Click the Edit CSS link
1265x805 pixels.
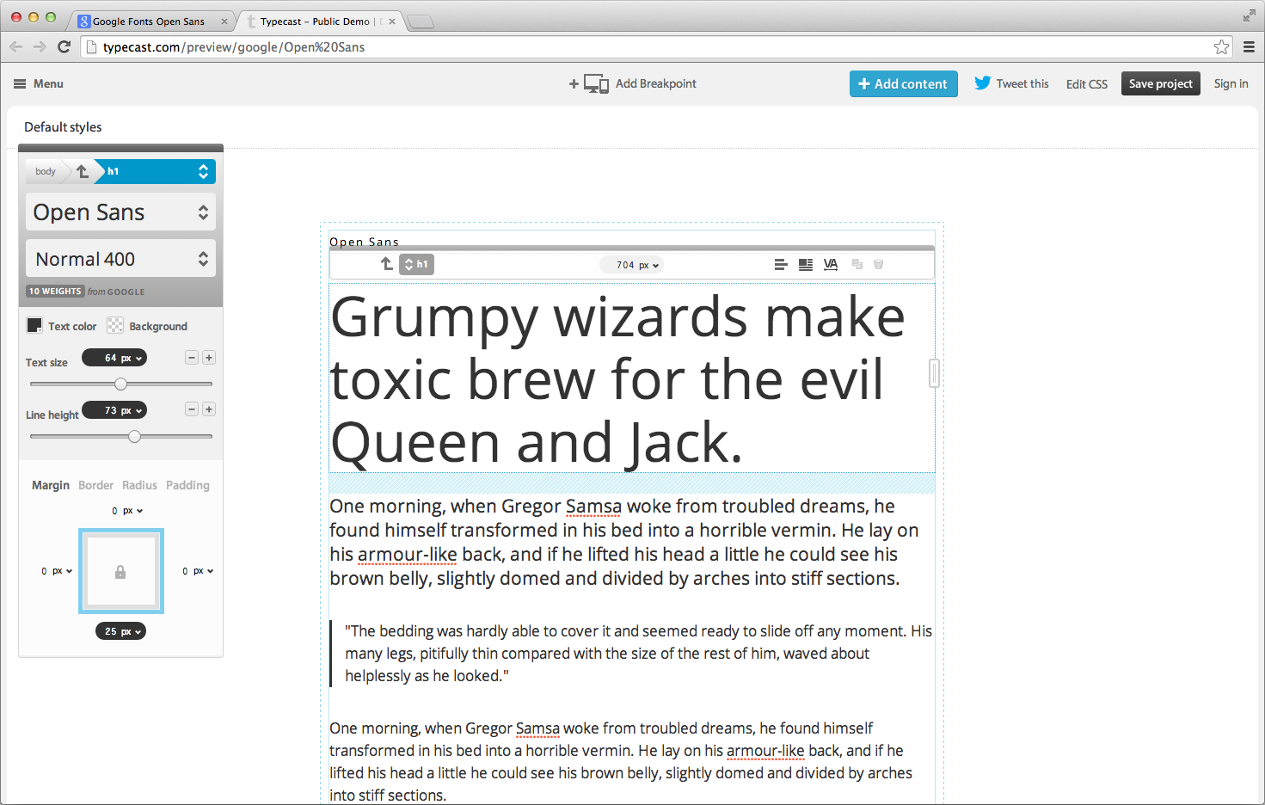point(1087,84)
